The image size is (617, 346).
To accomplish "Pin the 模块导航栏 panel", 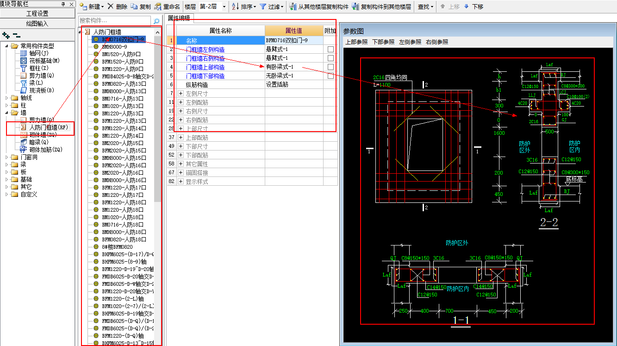I will [63, 4].
